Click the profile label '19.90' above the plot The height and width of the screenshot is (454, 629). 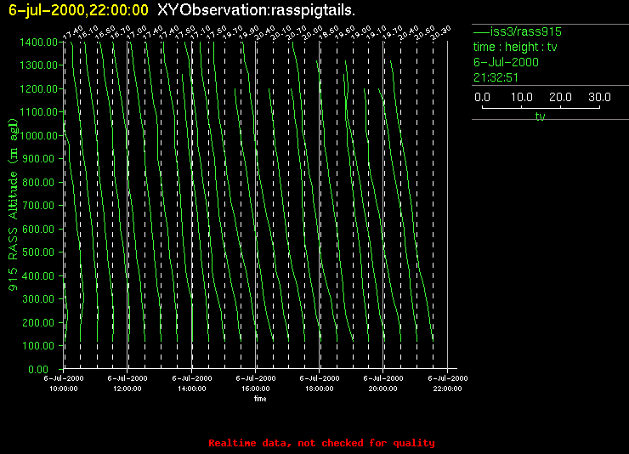point(249,32)
